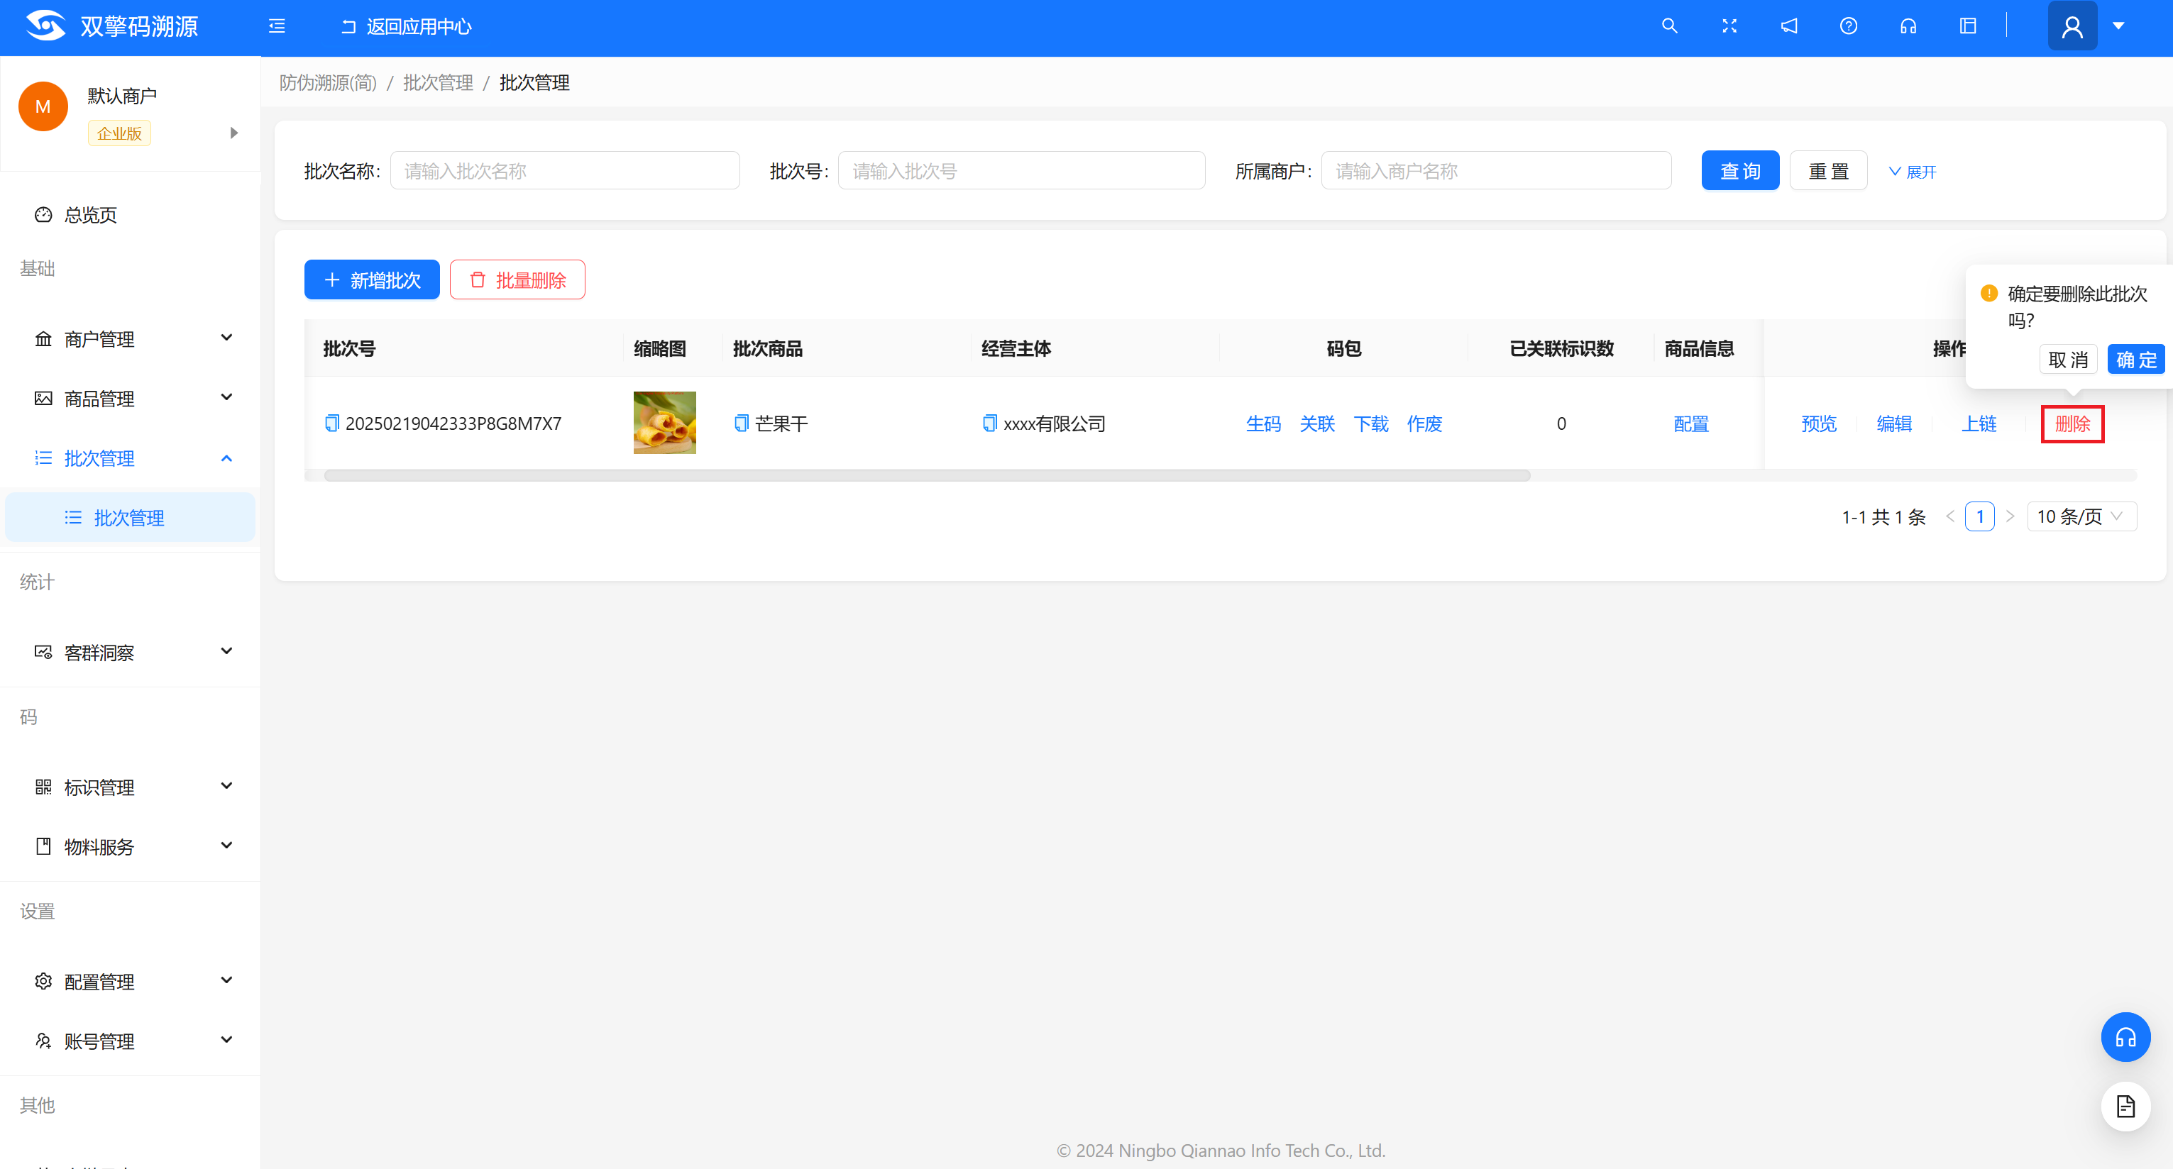Click the 已关联标识数 value 0
The image size is (2173, 1169).
click(1561, 423)
